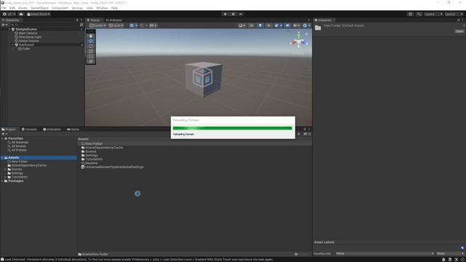This screenshot has width=466, height=262.
Task: Select Main Camera in Hierarchy
Action: 28,33
